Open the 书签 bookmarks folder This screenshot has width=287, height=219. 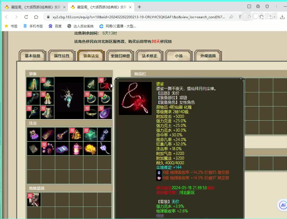(11, 26)
